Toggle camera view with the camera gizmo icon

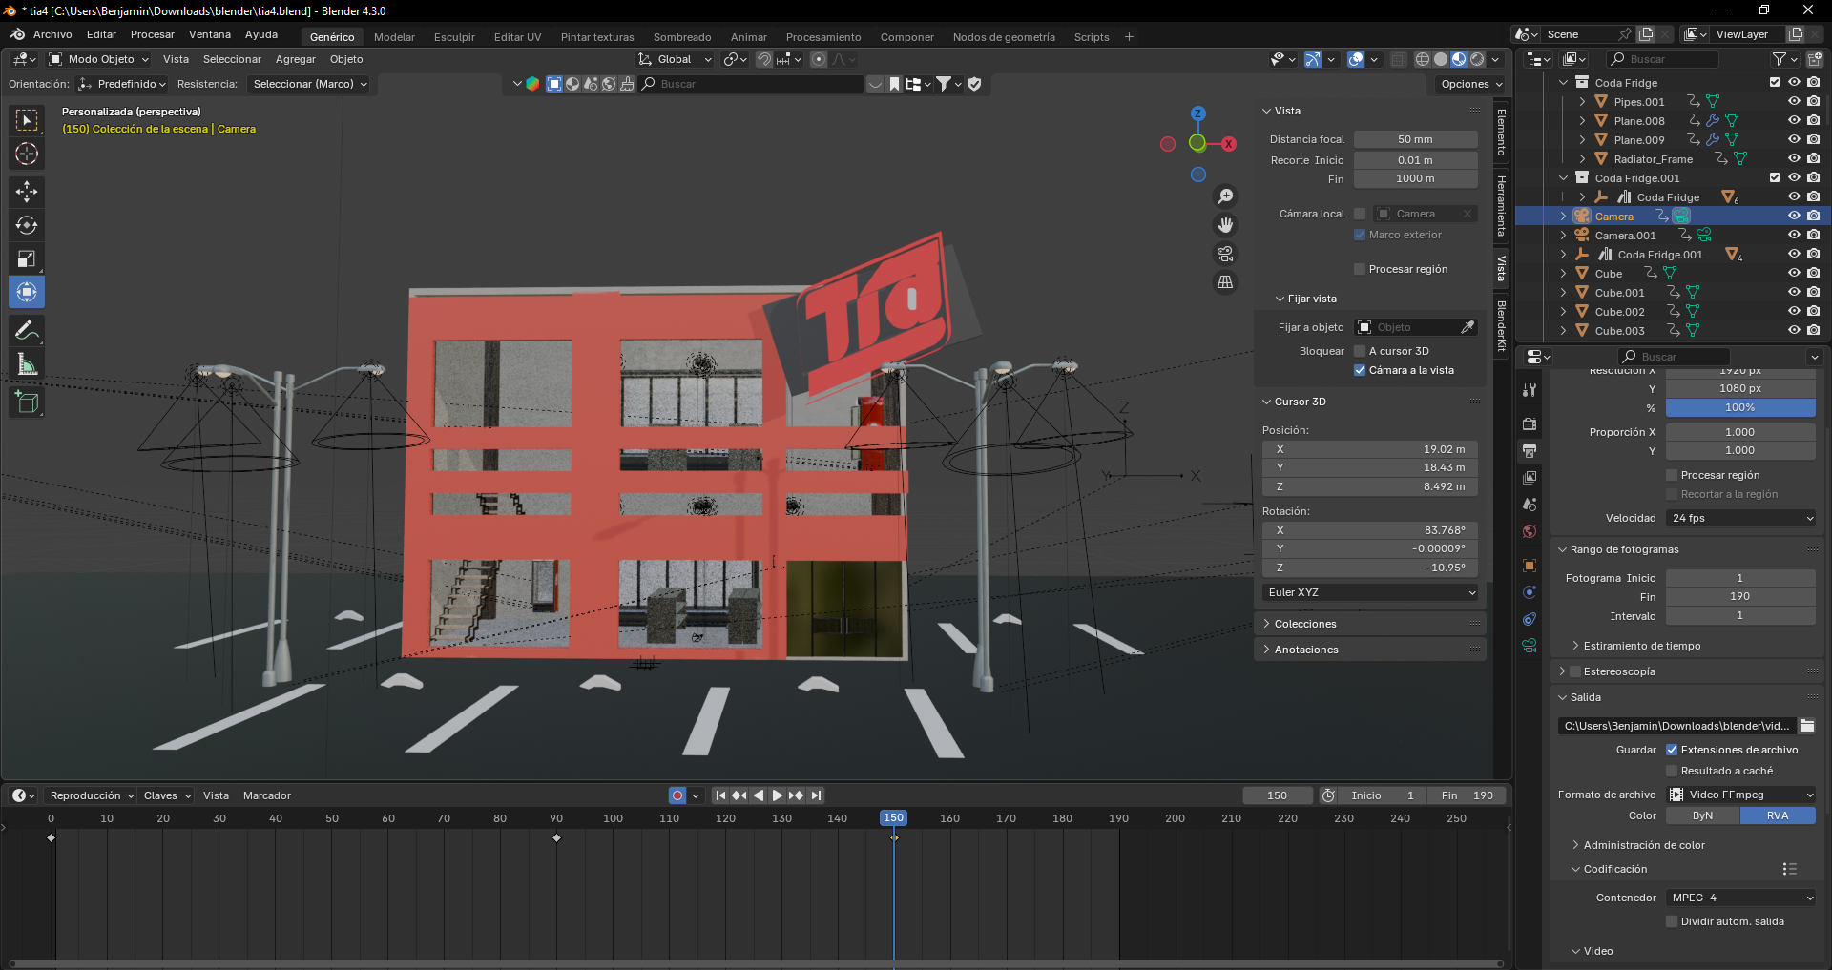(x=1225, y=254)
